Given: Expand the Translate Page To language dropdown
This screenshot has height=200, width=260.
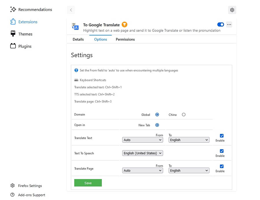Looking at the screenshot, I should [x=189, y=171].
